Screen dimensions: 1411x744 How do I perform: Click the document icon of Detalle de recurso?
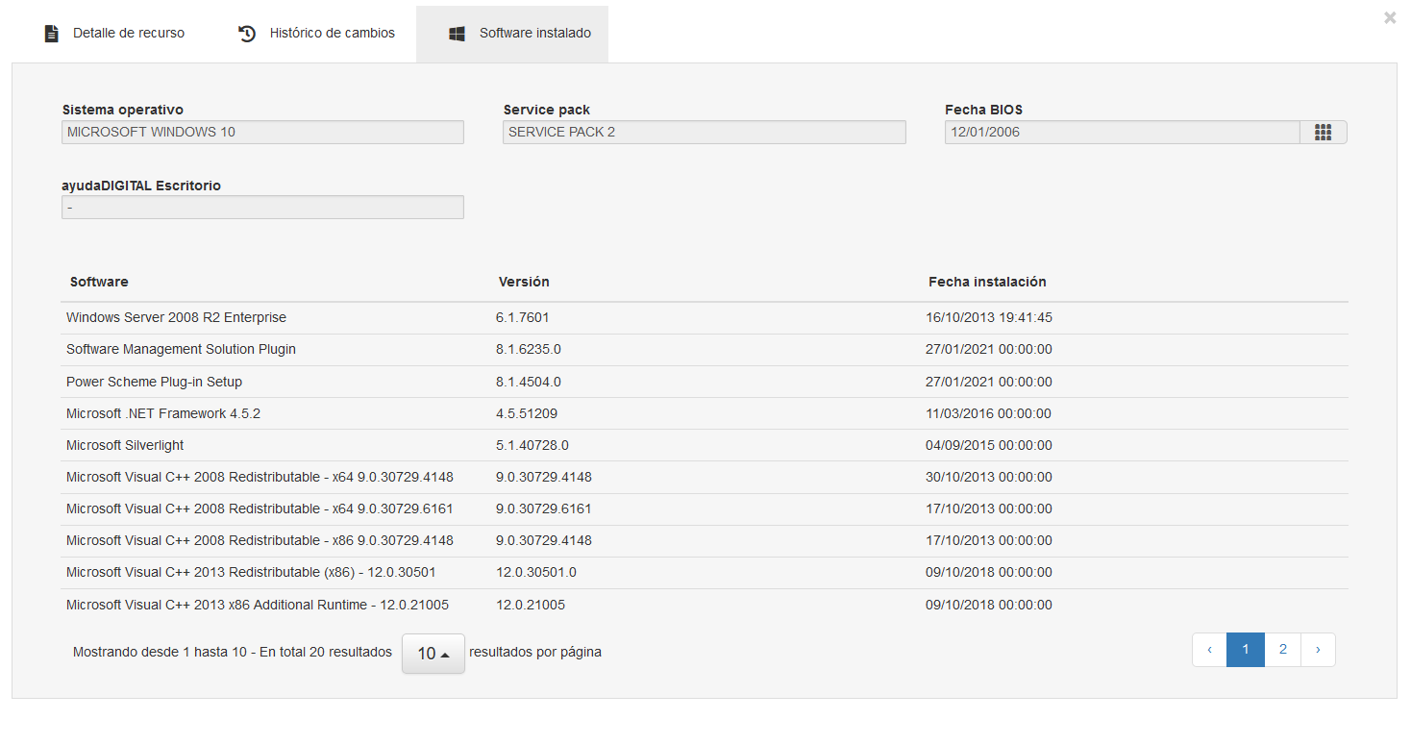coord(52,34)
